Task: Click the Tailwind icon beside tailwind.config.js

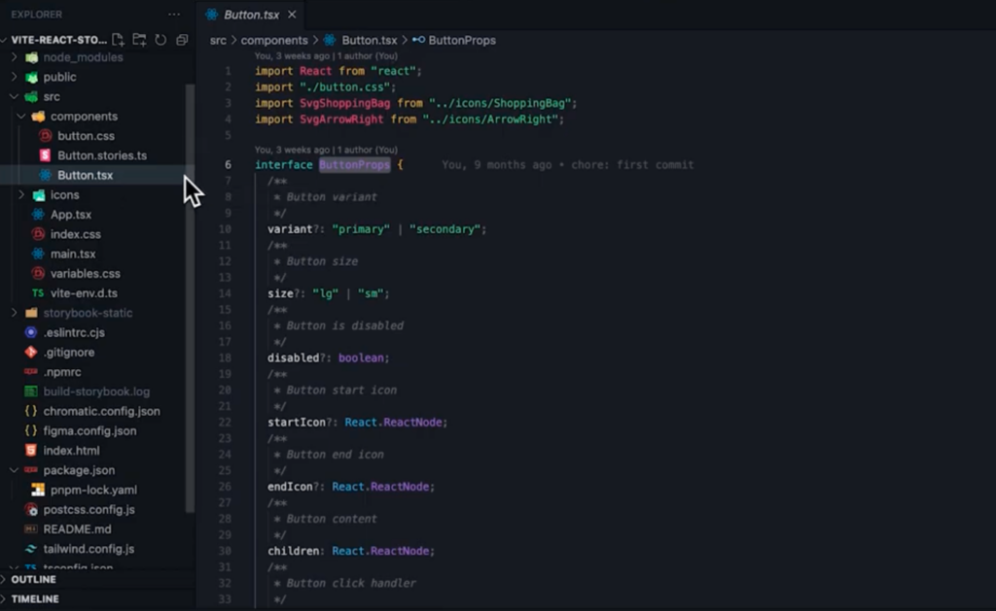Action: (x=30, y=549)
